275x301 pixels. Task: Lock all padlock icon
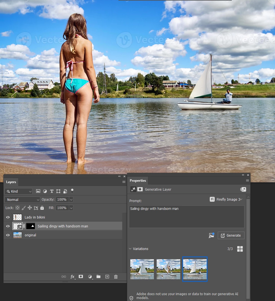(x=42, y=208)
